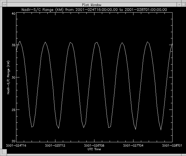Minimize the Plot Window

[x=179, y=4]
